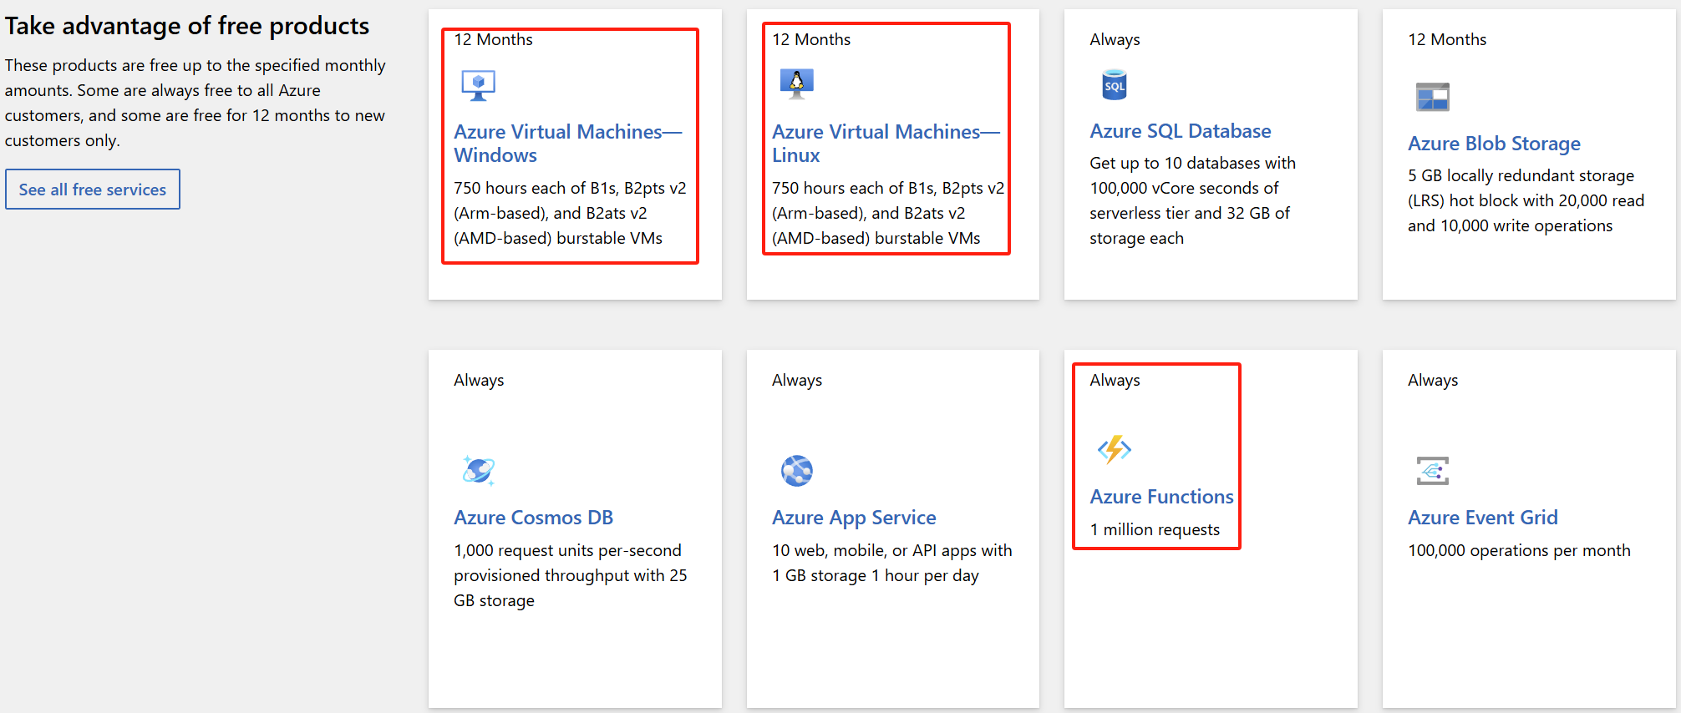The image size is (1681, 713).
Task: Follow the Azure SQL Database link
Action: click(1180, 131)
